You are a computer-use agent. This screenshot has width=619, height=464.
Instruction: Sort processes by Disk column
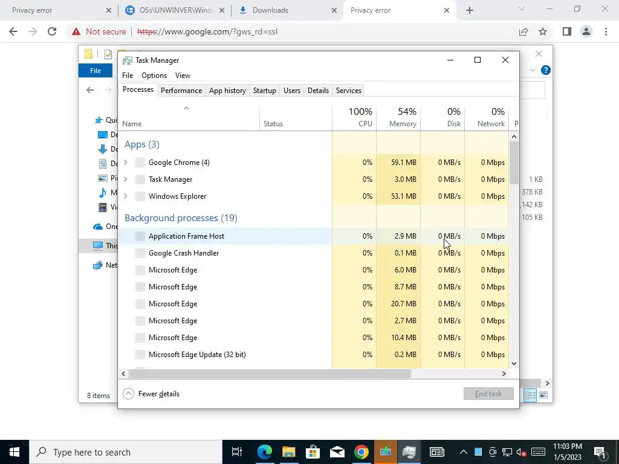coord(442,118)
